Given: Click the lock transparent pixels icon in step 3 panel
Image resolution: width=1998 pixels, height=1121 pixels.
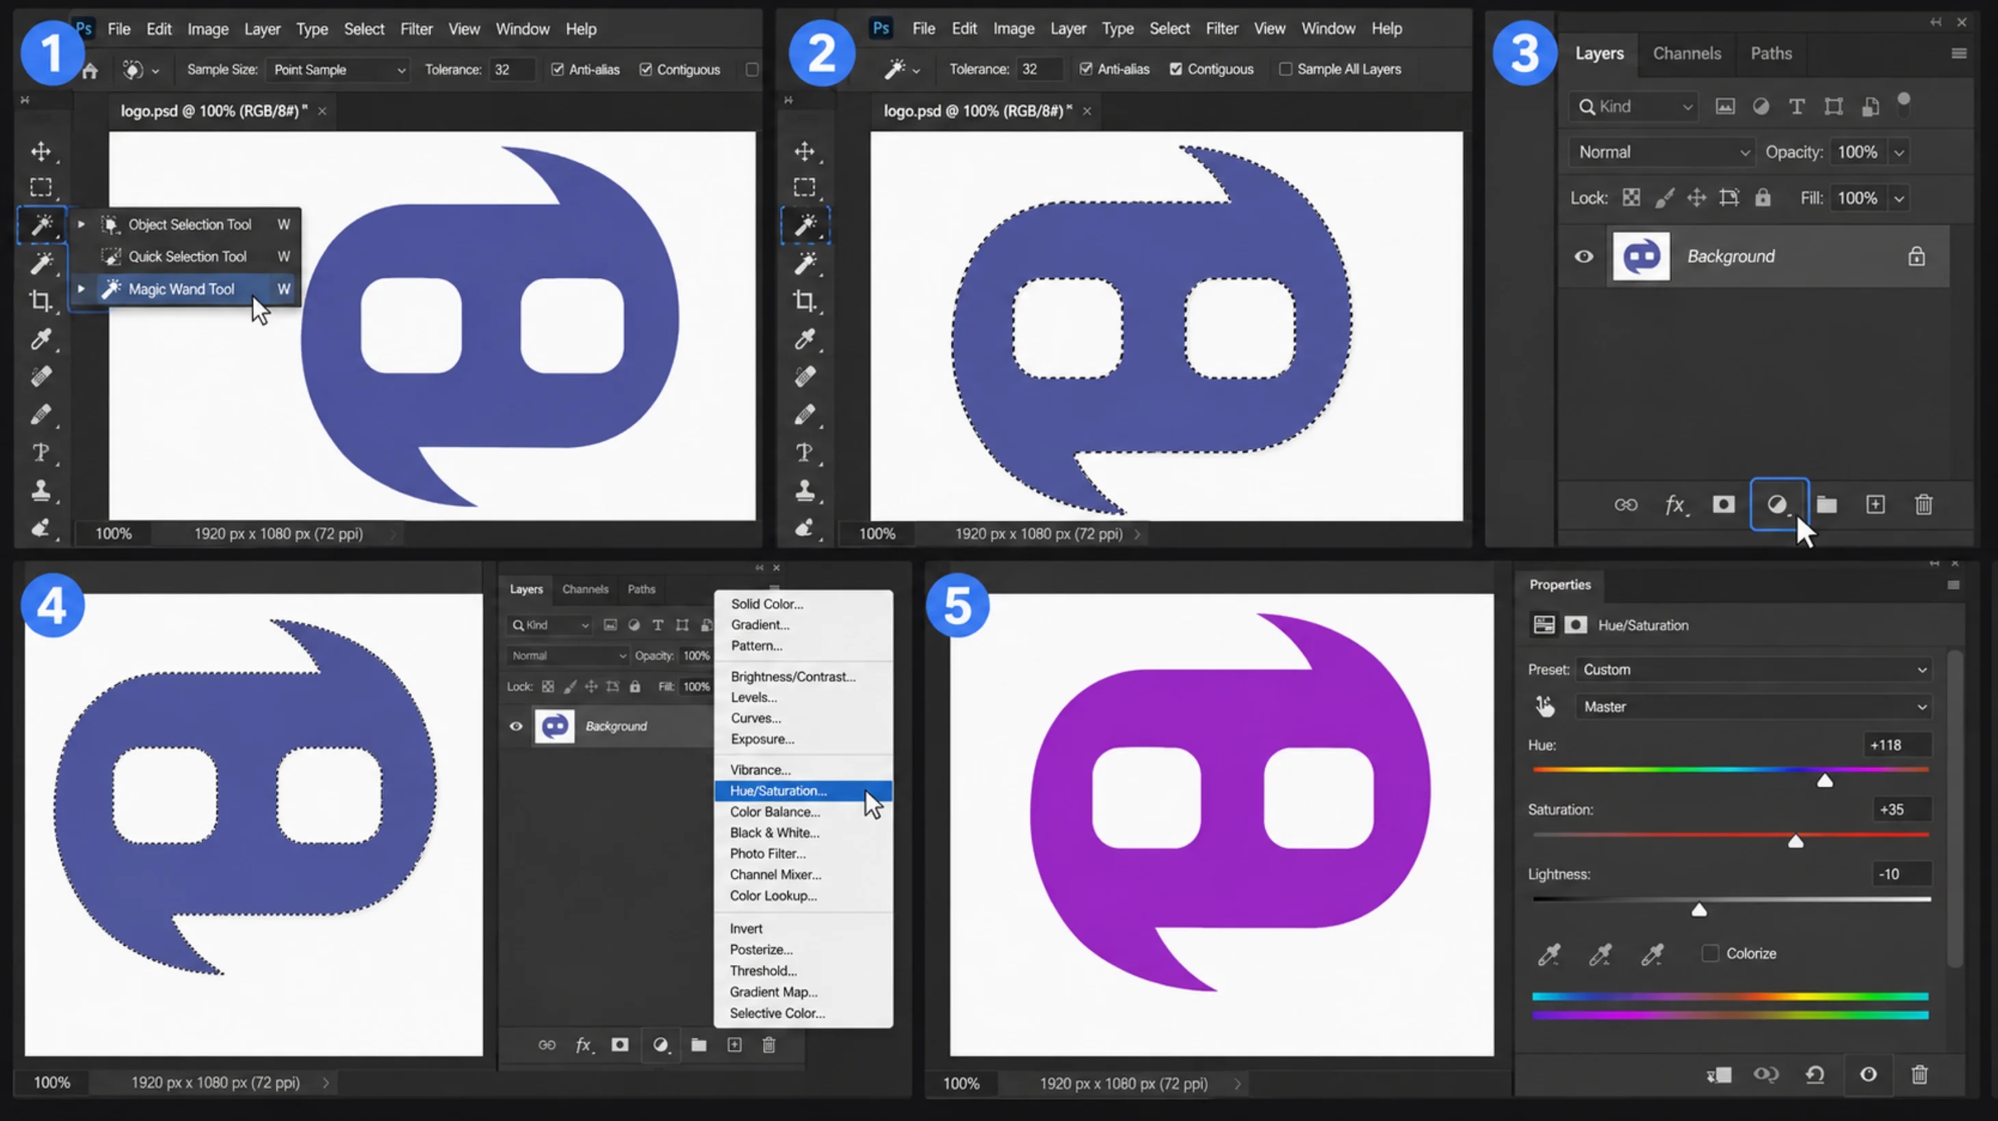Looking at the screenshot, I should [1631, 198].
